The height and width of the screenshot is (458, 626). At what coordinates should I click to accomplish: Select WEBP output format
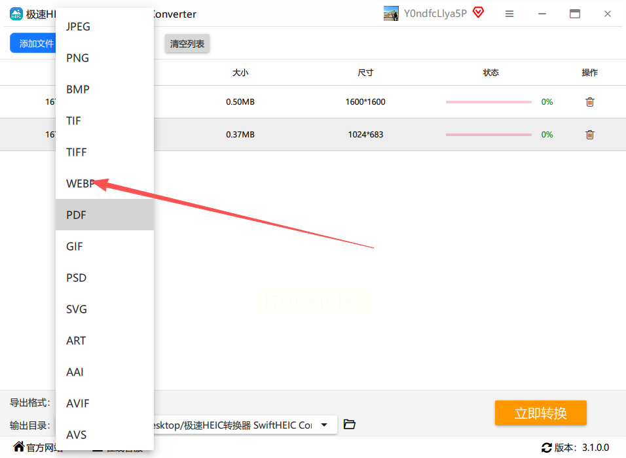tap(105, 183)
